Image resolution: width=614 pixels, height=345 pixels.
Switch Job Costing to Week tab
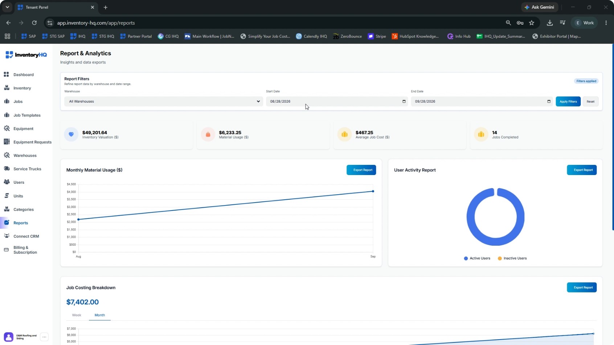[77, 315]
